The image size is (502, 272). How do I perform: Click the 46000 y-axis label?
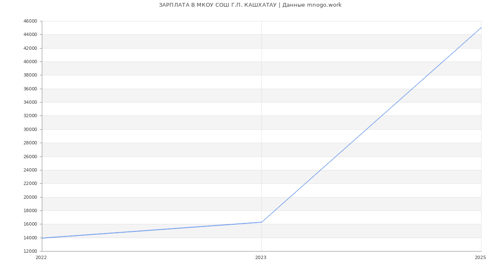(x=30, y=21)
